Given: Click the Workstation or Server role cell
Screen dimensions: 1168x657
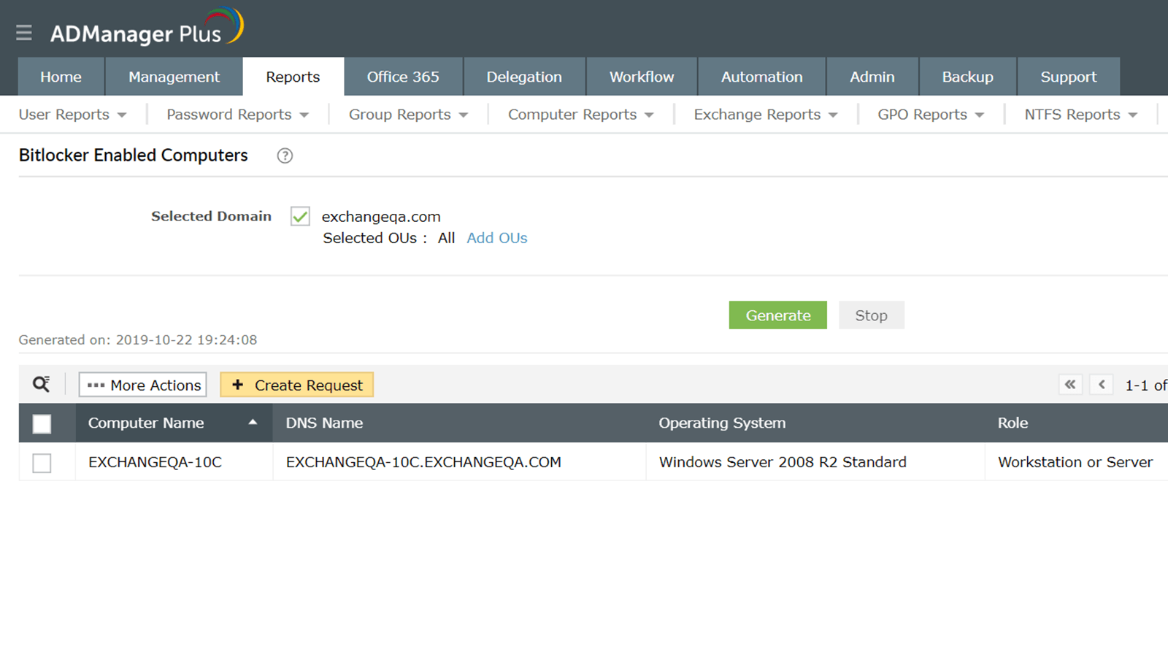Looking at the screenshot, I should 1076,462.
